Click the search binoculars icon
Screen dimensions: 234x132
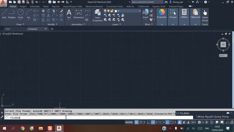166,2
